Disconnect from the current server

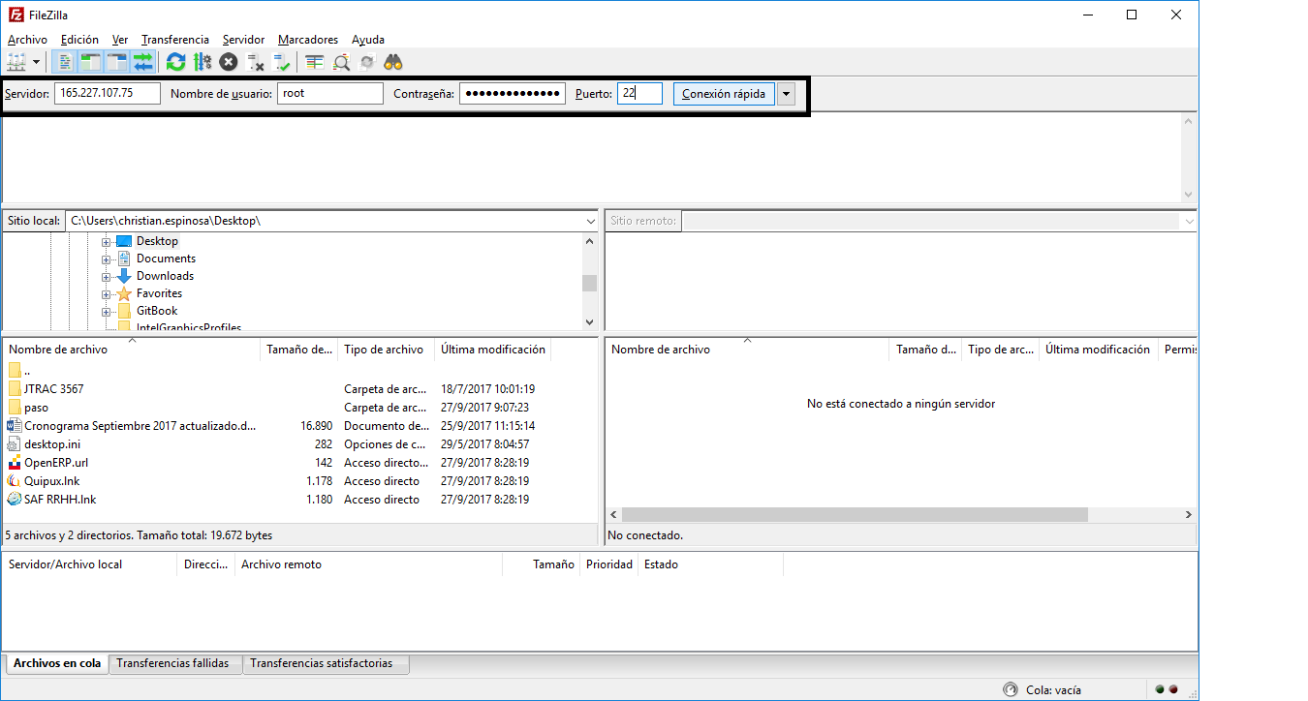[256, 62]
